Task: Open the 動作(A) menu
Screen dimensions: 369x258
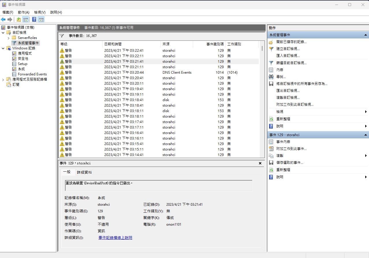Action: 23,12
